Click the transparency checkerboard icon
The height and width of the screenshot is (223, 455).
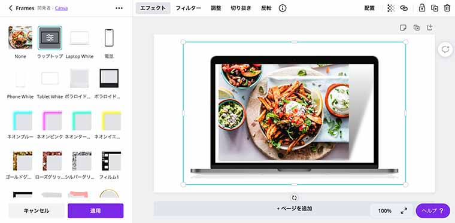(x=391, y=8)
